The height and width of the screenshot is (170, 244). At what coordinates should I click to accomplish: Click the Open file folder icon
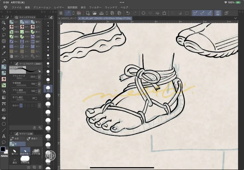pyautogui.click(x=94, y=13)
